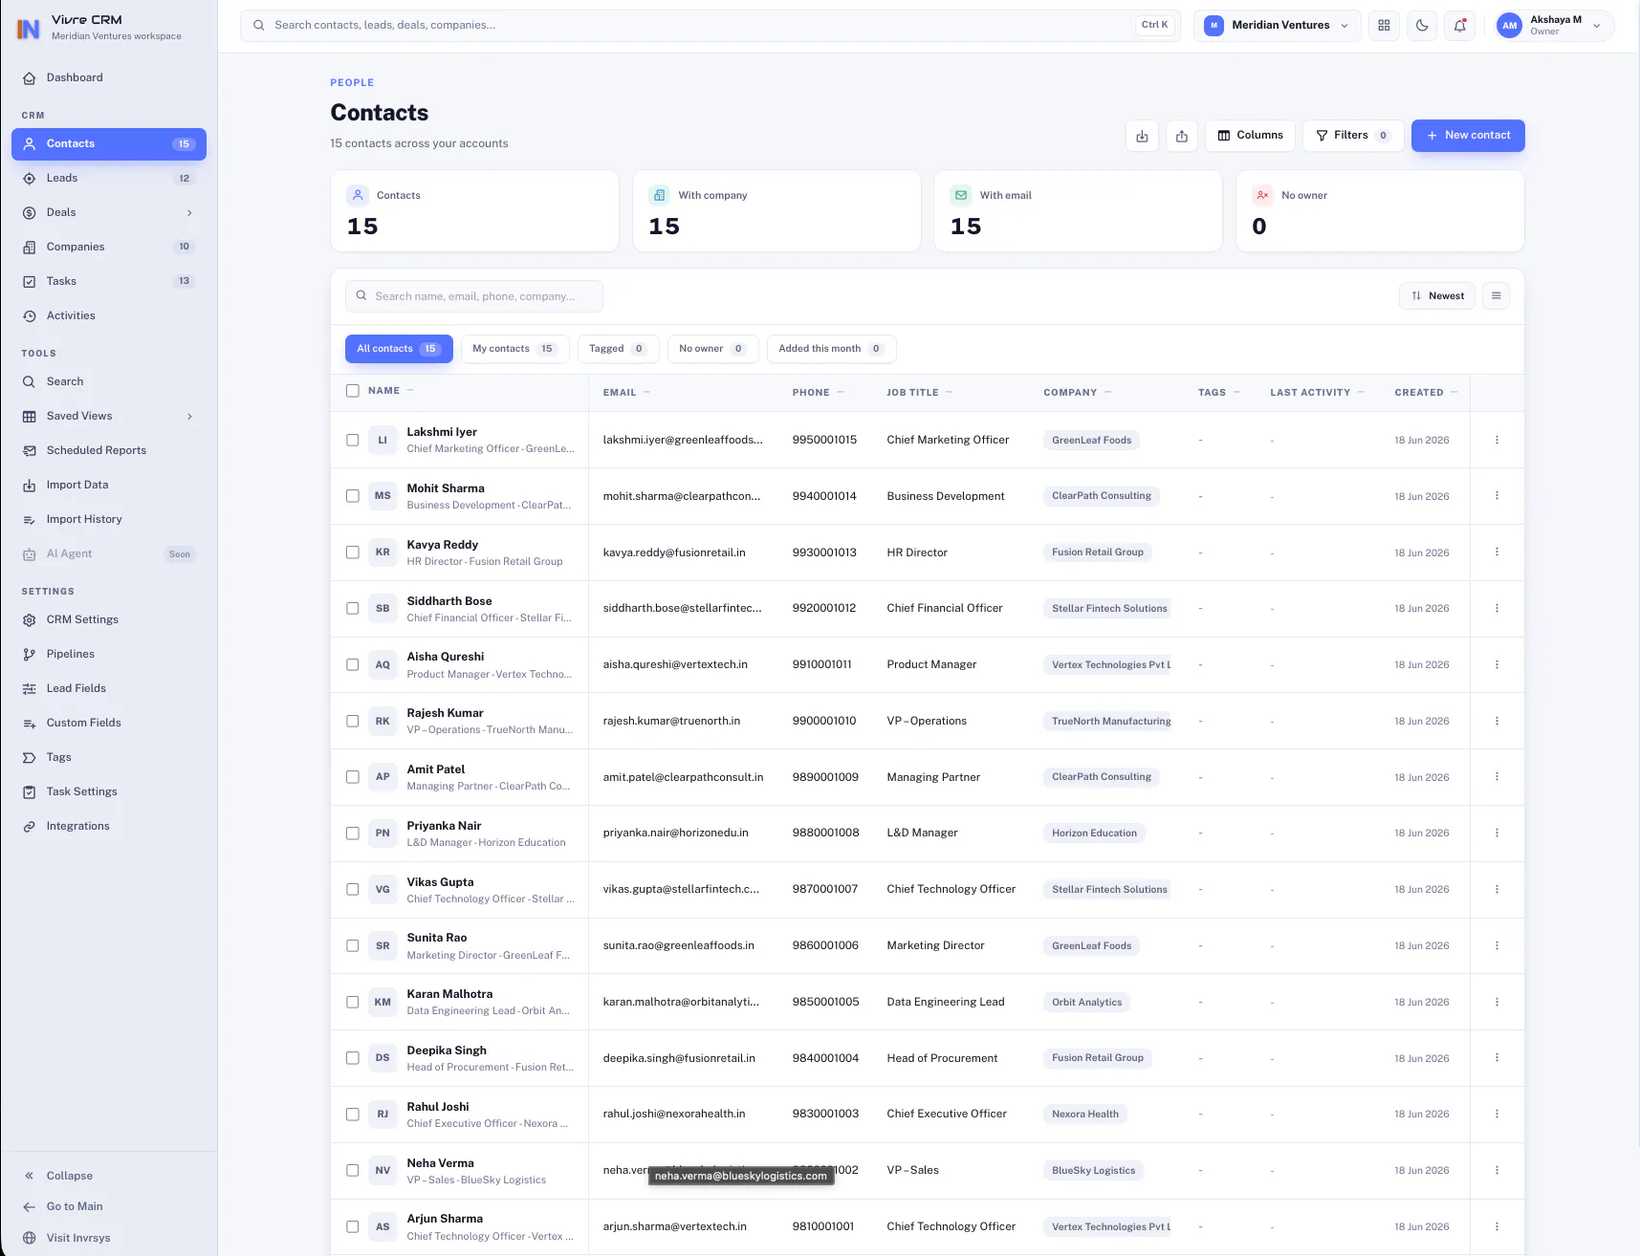
Task: Open the list density menu icon
Action: 1497,296
